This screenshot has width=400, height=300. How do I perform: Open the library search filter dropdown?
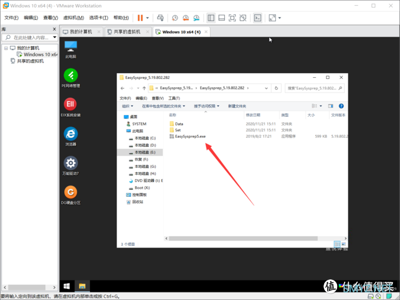pos(55,37)
